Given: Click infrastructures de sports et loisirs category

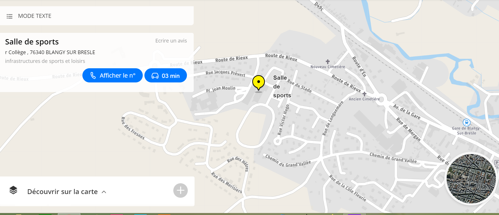Looking at the screenshot, I should pos(45,61).
